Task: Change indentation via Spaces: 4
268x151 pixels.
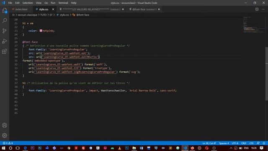Action: point(224,143)
